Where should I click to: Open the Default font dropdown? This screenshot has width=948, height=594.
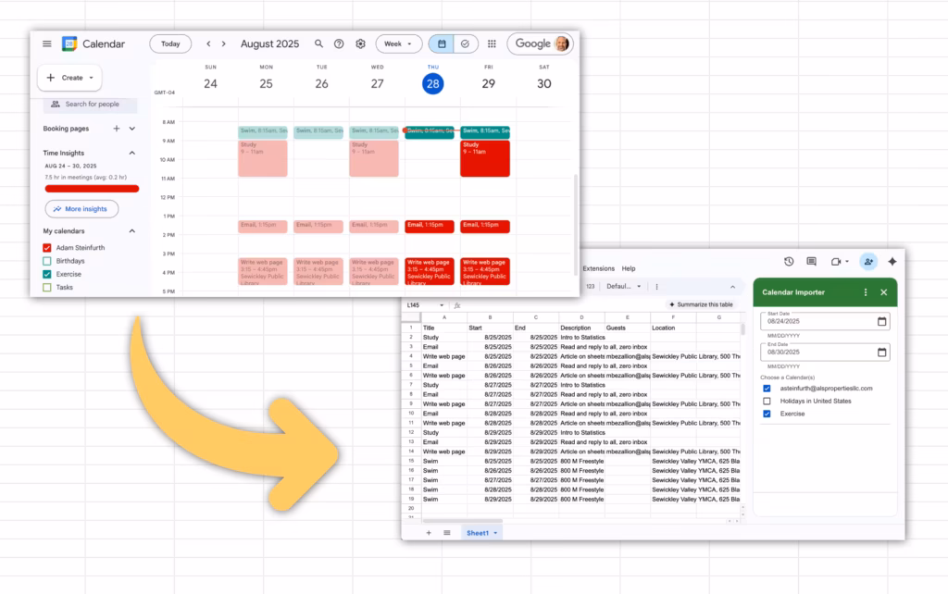[623, 287]
